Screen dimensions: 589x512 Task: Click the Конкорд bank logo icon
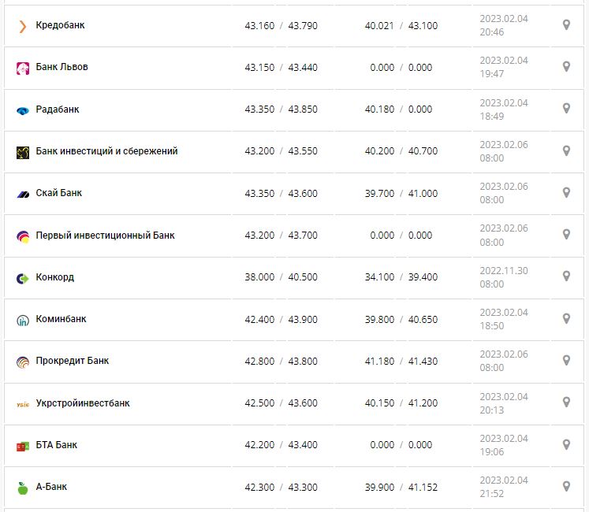22,278
